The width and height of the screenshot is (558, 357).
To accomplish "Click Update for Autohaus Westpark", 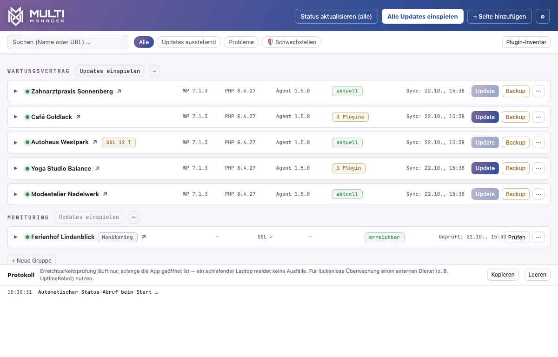I will (485, 142).
